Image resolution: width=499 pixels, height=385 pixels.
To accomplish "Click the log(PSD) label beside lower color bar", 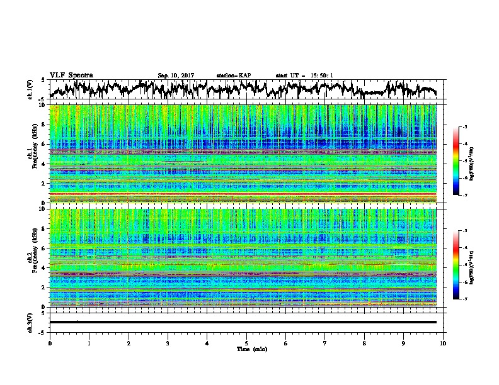I will pyautogui.click(x=472, y=267).
